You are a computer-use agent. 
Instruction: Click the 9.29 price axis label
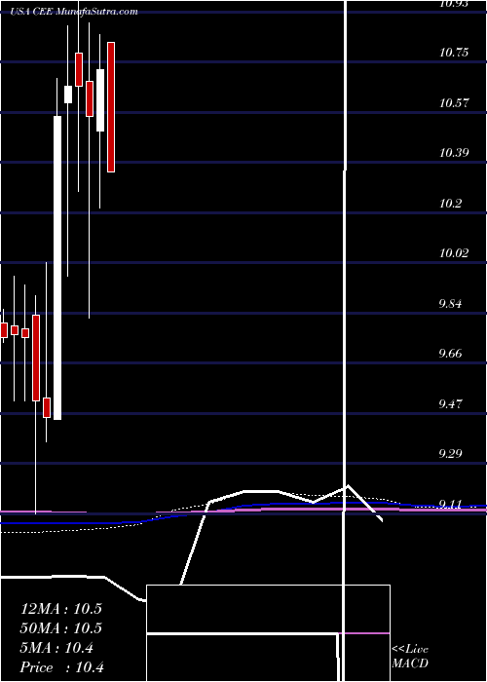point(450,454)
